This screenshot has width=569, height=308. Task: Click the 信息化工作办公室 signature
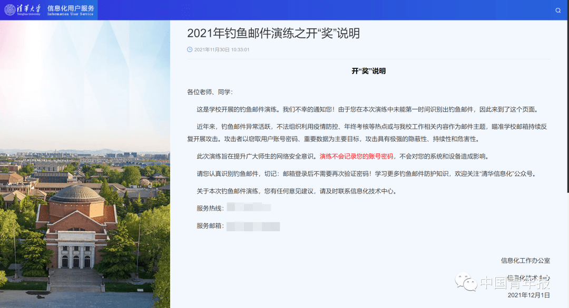click(x=525, y=260)
